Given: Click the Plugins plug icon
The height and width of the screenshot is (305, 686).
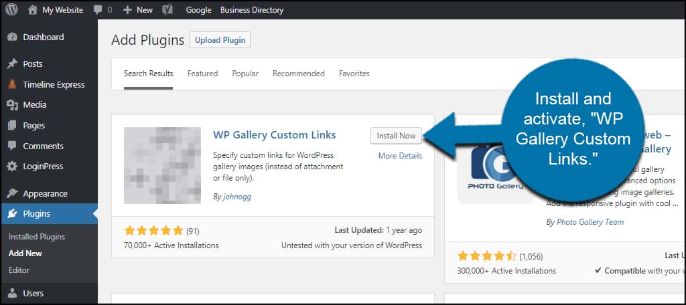Looking at the screenshot, I should pos(12,213).
